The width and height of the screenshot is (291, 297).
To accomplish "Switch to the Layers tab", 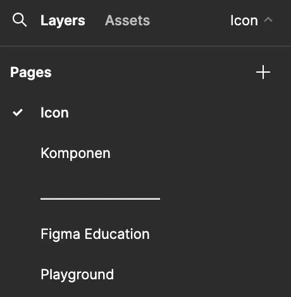I will [63, 21].
